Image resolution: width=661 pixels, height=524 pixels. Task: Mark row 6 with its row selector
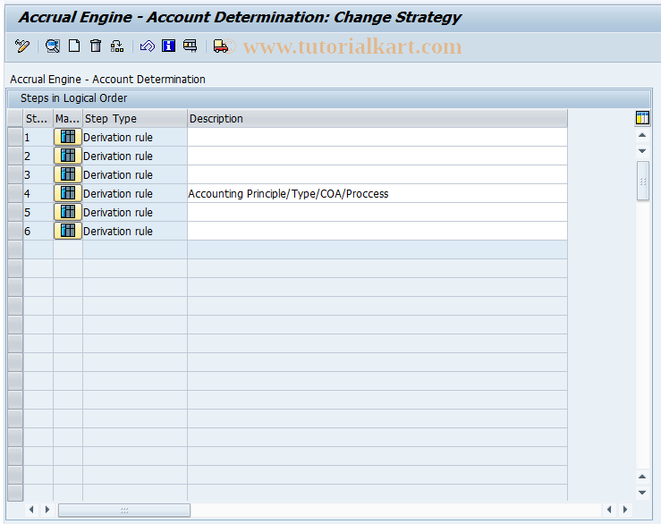point(15,232)
